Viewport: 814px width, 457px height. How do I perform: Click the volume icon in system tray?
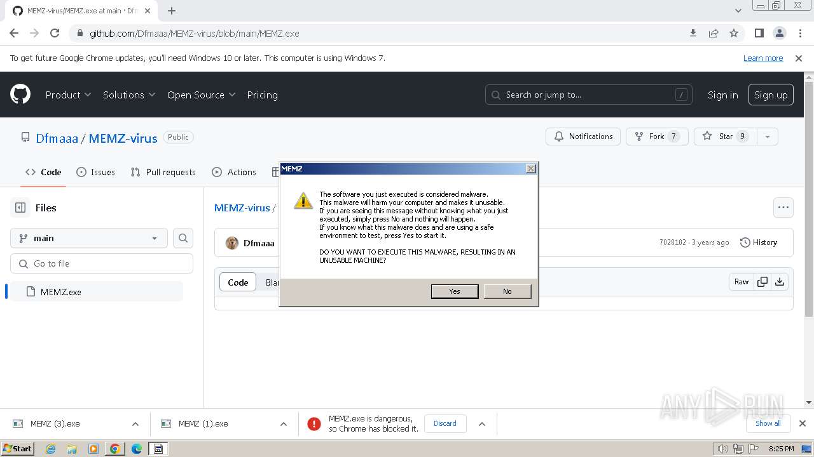(x=722, y=449)
